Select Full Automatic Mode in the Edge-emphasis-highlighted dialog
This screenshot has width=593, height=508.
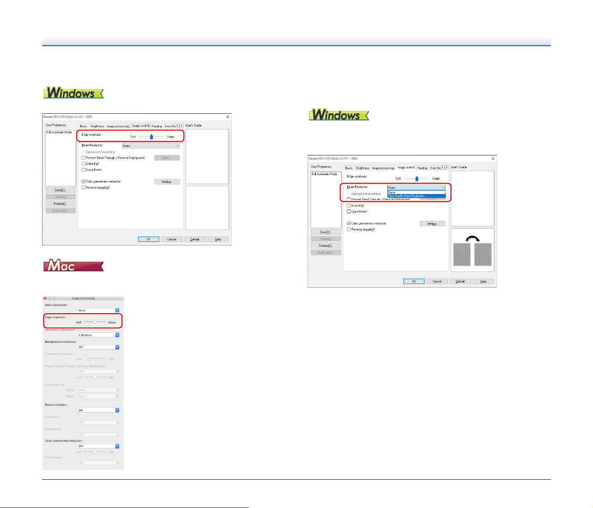click(x=59, y=133)
